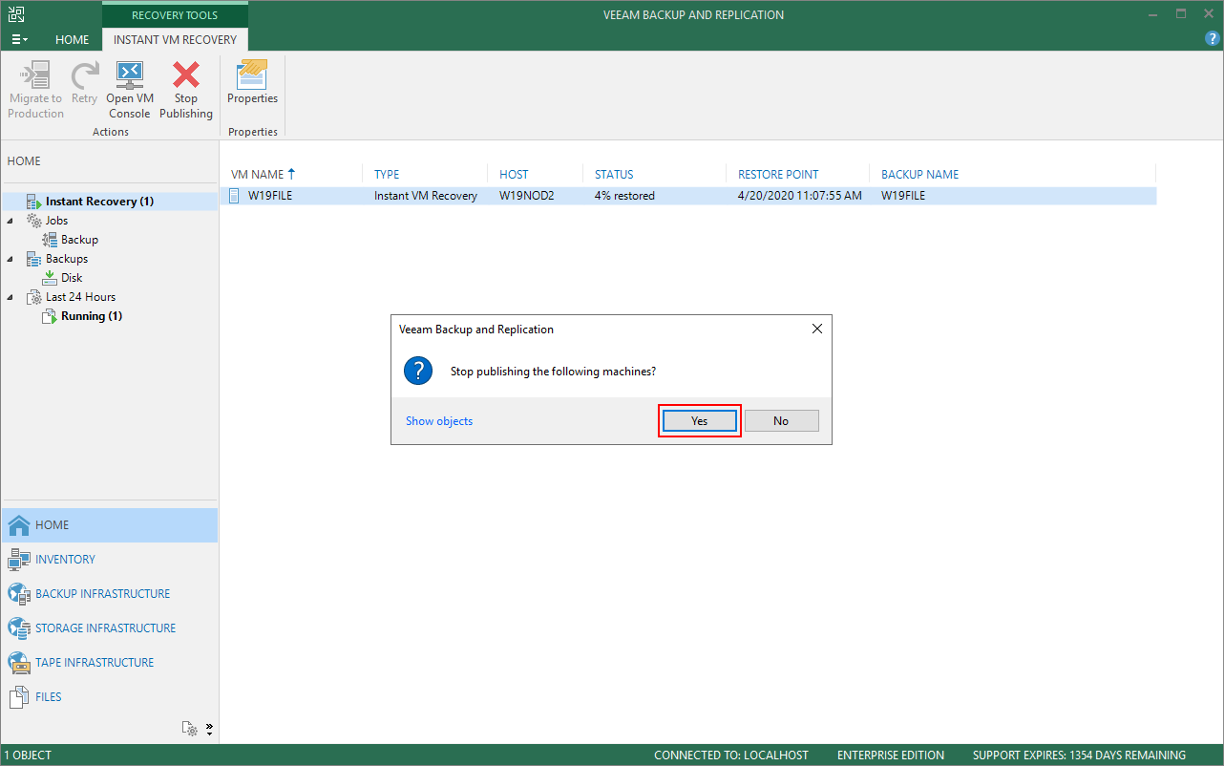Open the BACKUP INFRASTRUCTURE view
Screen dimensions: 1224x766
point(110,594)
